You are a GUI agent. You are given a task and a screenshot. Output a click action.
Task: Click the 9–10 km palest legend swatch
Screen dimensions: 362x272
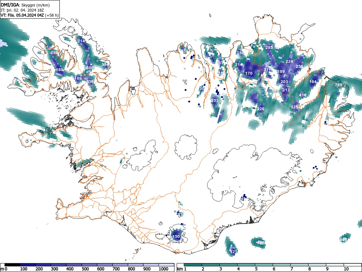(335, 265)
